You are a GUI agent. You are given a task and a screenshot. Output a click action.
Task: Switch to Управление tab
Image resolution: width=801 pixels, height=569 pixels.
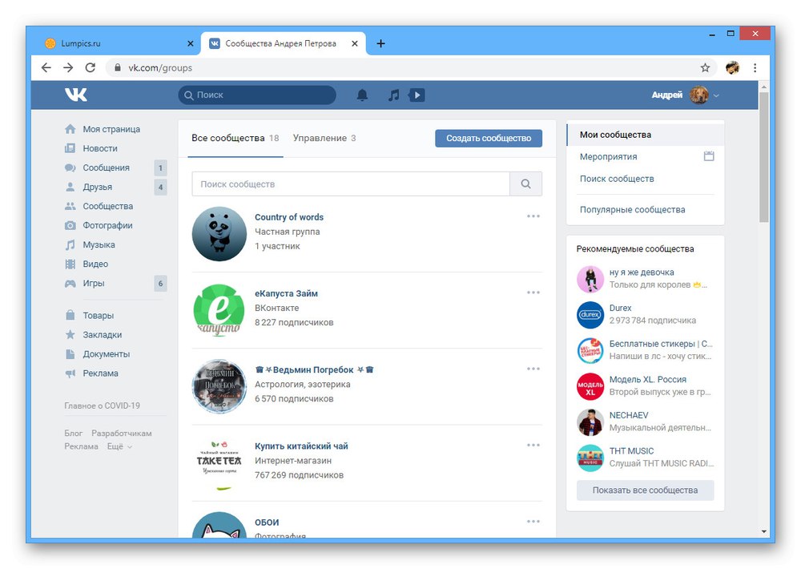324,138
